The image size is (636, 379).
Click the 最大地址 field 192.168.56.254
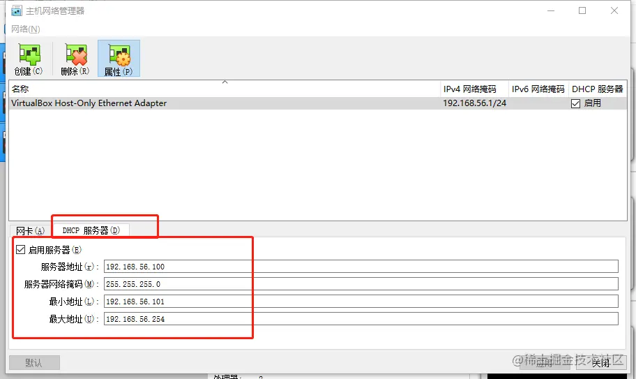tap(361, 319)
